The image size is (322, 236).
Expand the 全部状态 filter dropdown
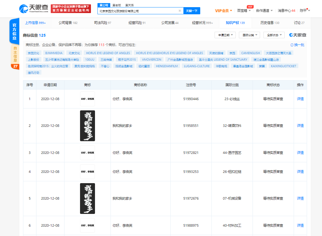tap(274, 35)
